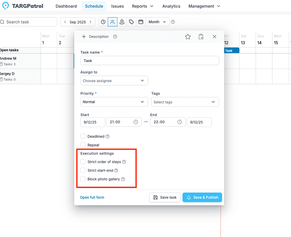Open the Month view dropdown
Viewport: 291px width, 237px height.
pos(157,22)
